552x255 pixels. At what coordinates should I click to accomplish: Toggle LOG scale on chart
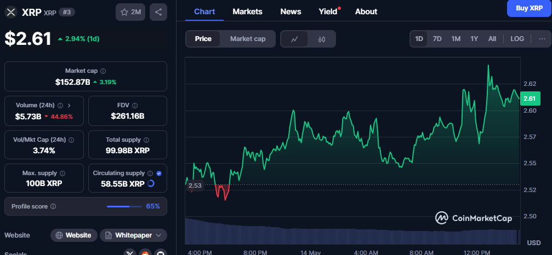point(517,39)
